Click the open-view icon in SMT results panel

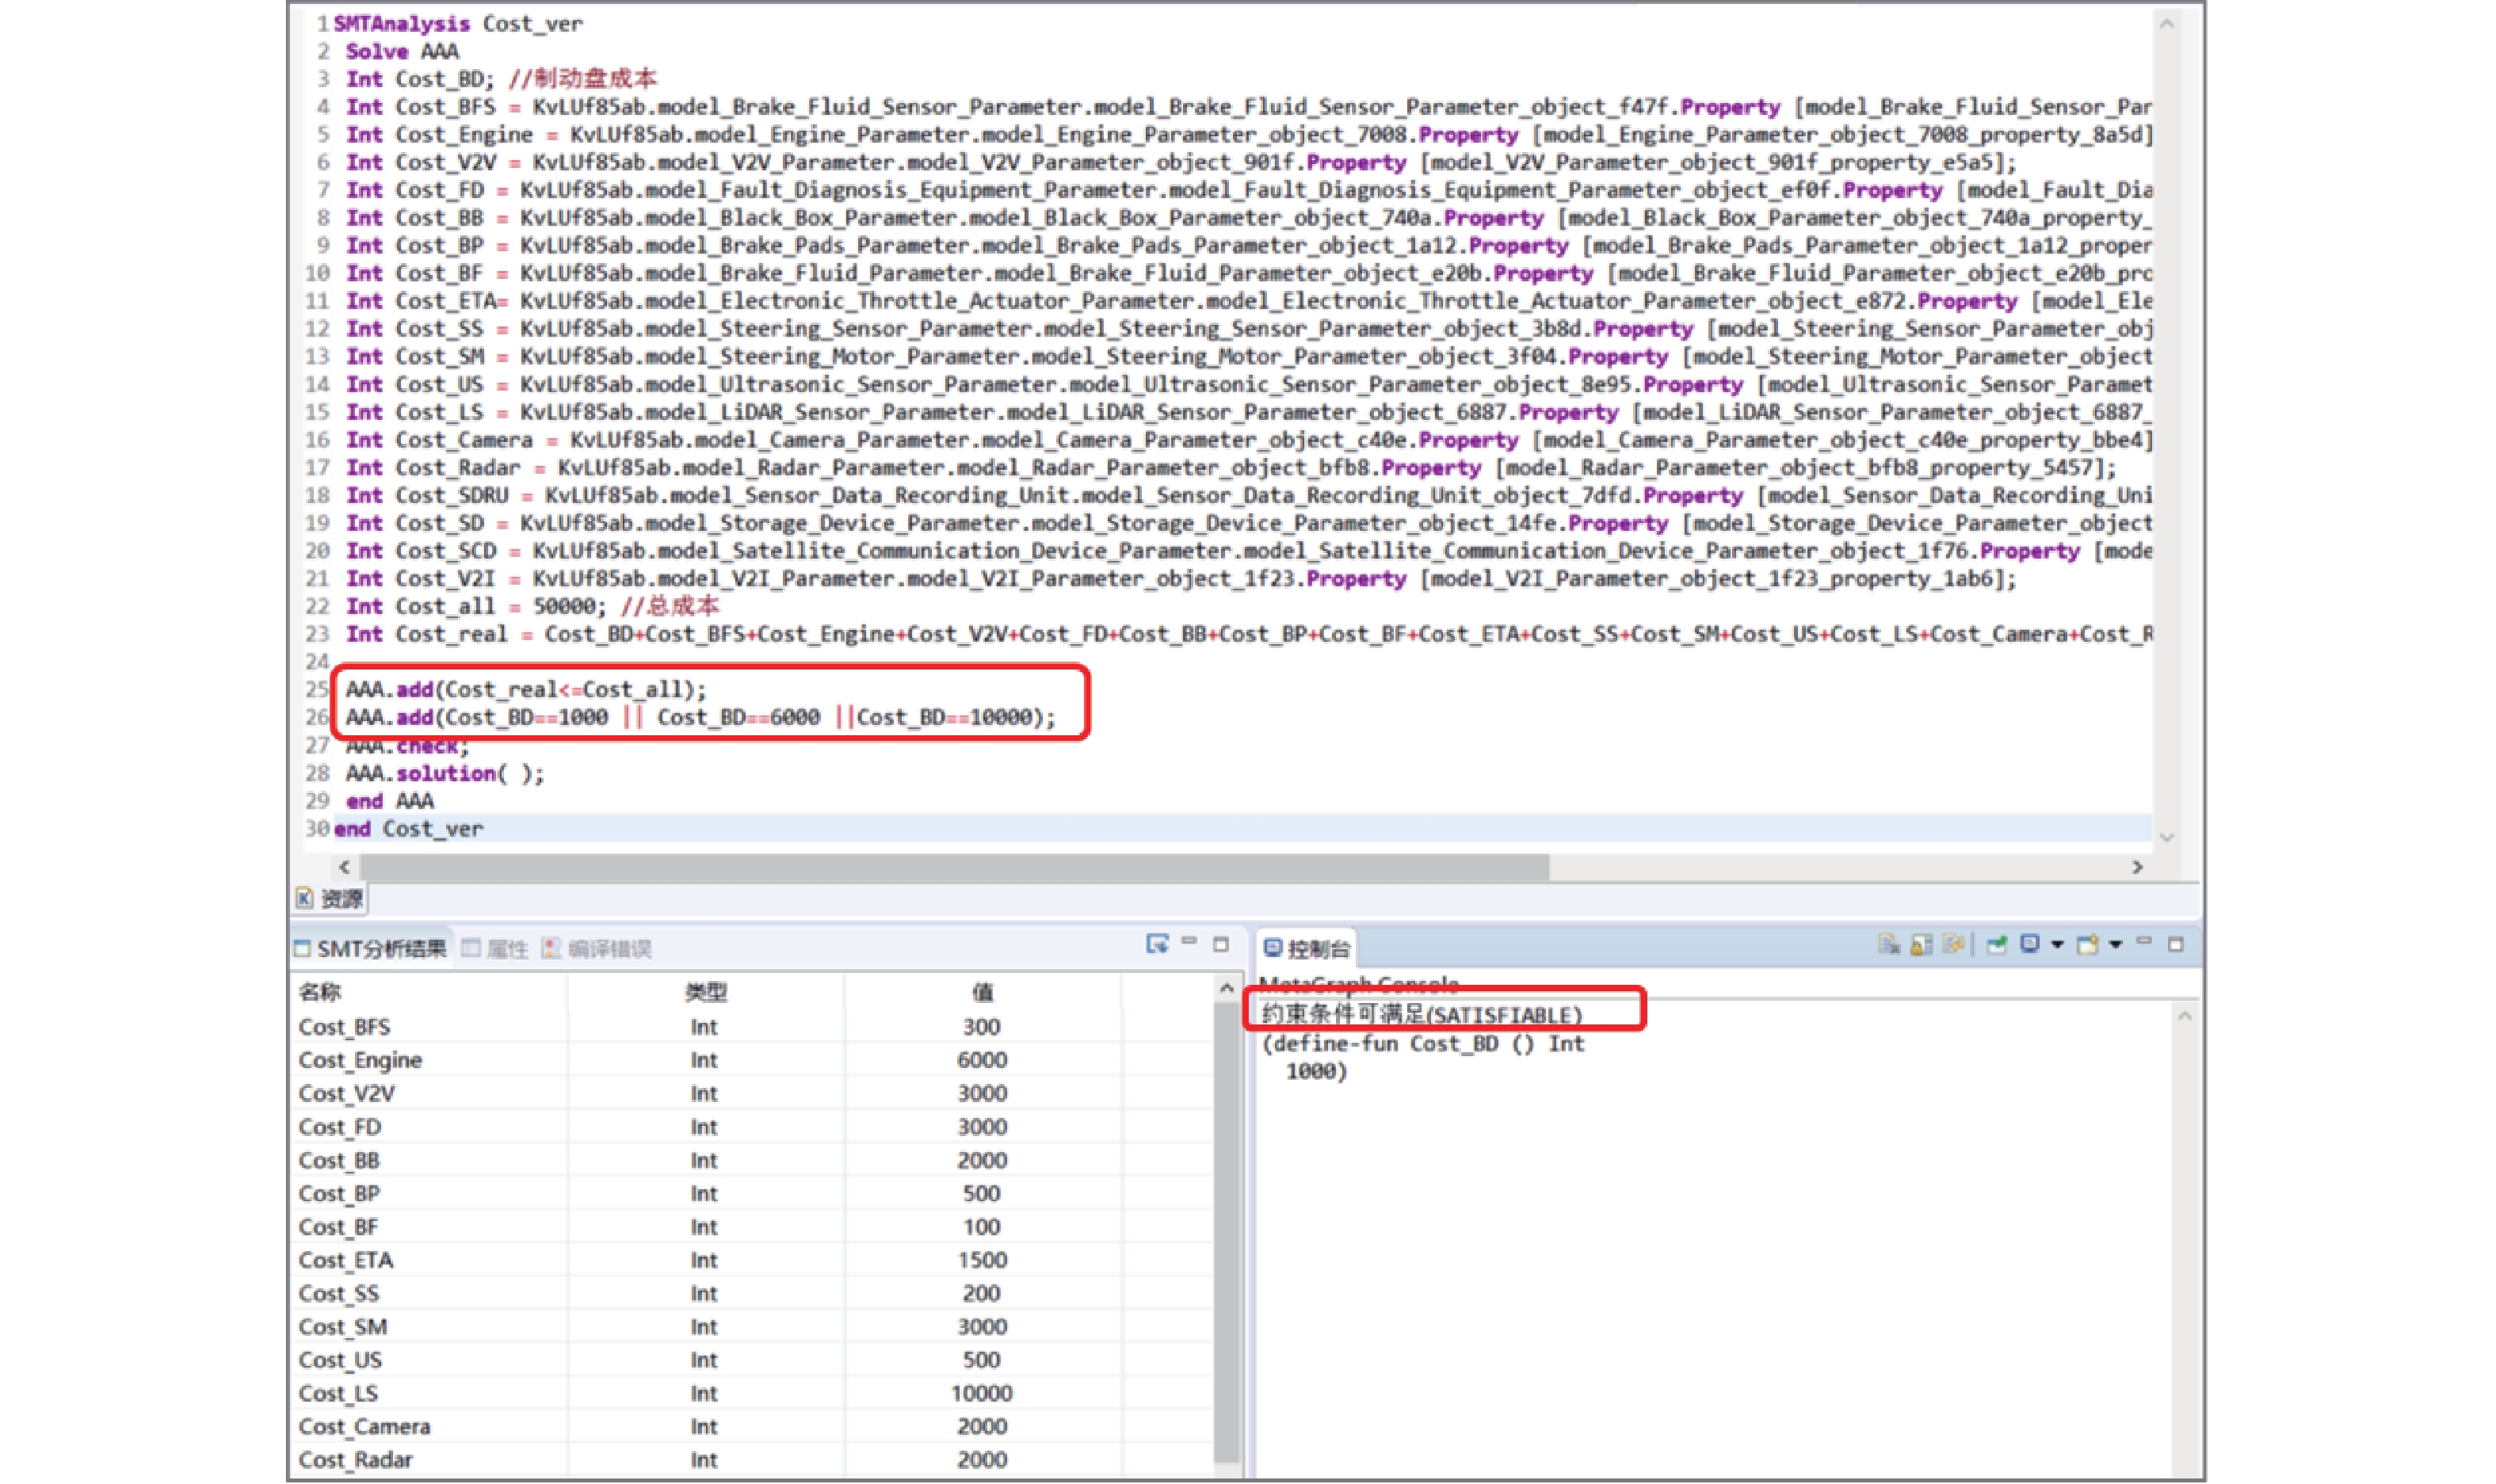point(1157,944)
